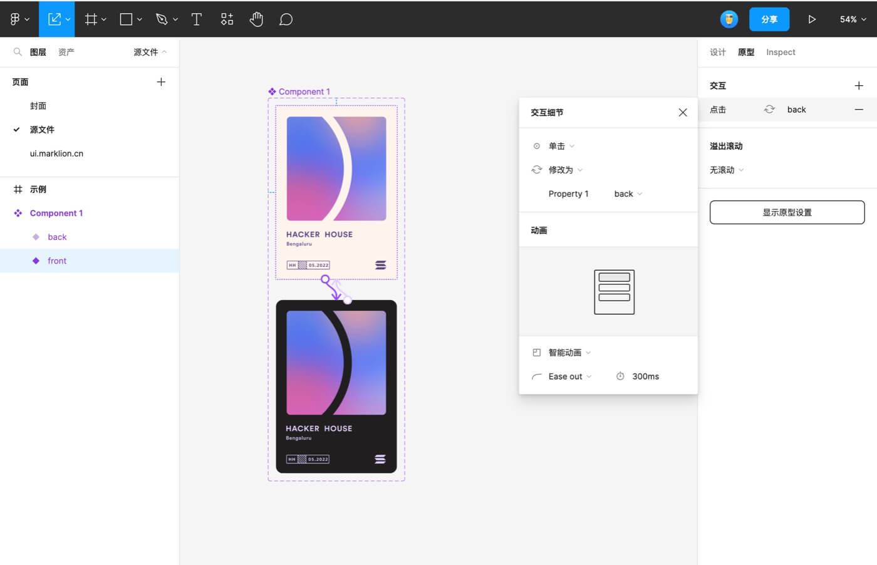Select the 点击 back interaction row

[787, 110]
